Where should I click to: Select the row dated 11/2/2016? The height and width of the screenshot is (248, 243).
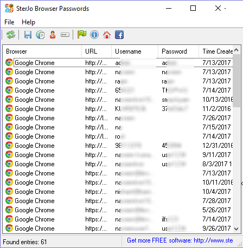click(x=118, y=109)
